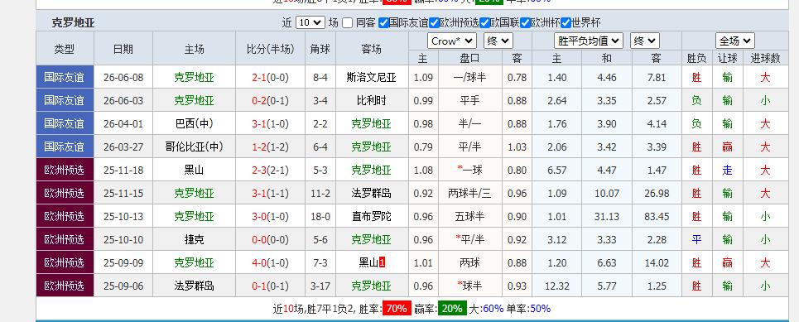The image size is (799, 322).
Task: Click the 0-0(0-0) score
Action: coord(270,239)
